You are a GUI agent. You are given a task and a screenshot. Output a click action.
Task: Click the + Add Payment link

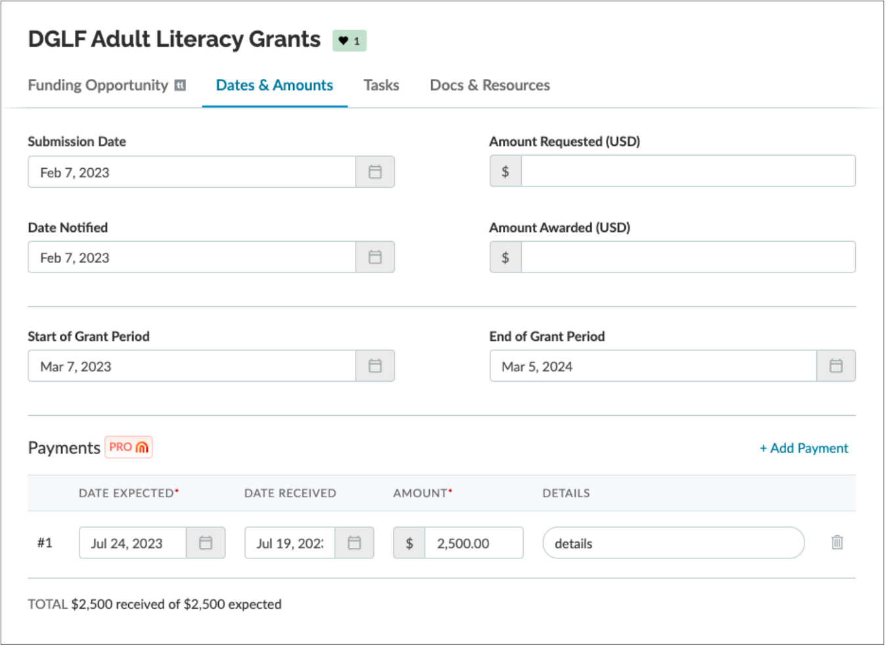tap(803, 448)
